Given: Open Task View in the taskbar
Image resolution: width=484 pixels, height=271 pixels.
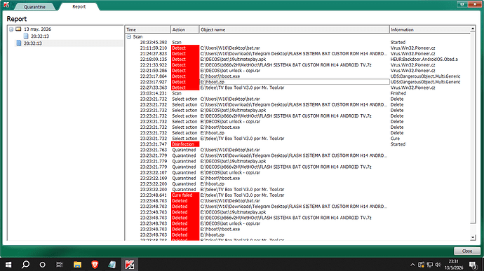Looking at the screenshot, I should pos(59,264).
